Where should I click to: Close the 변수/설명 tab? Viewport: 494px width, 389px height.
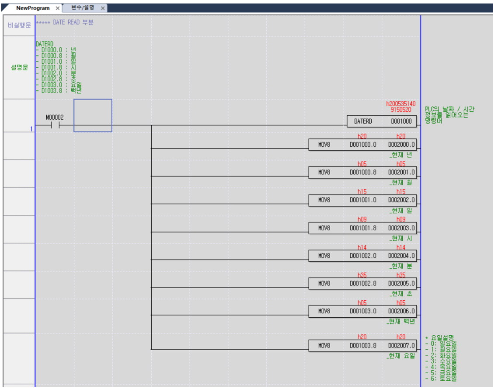click(102, 7)
